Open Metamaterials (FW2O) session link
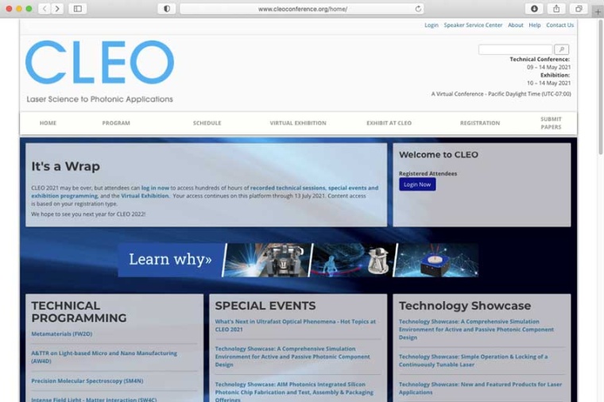 [x=62, y=334]
